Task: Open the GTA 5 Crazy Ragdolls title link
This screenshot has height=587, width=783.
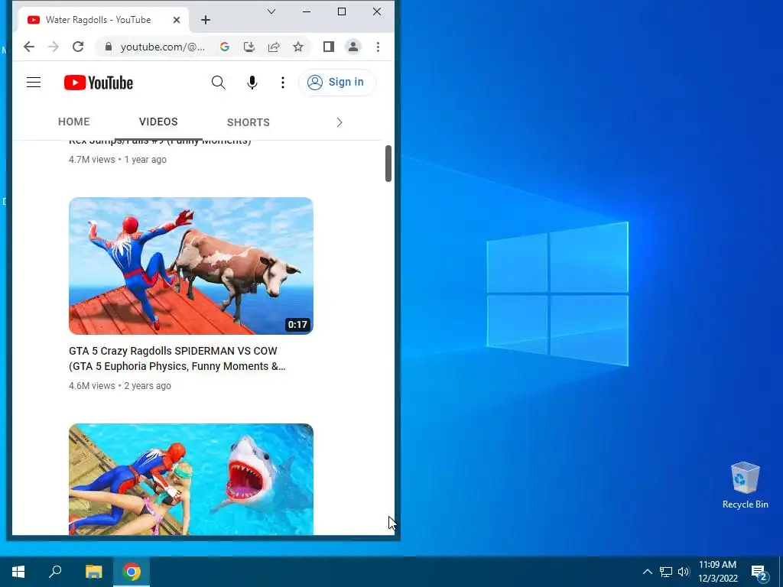Action: (x=177, y=358)
